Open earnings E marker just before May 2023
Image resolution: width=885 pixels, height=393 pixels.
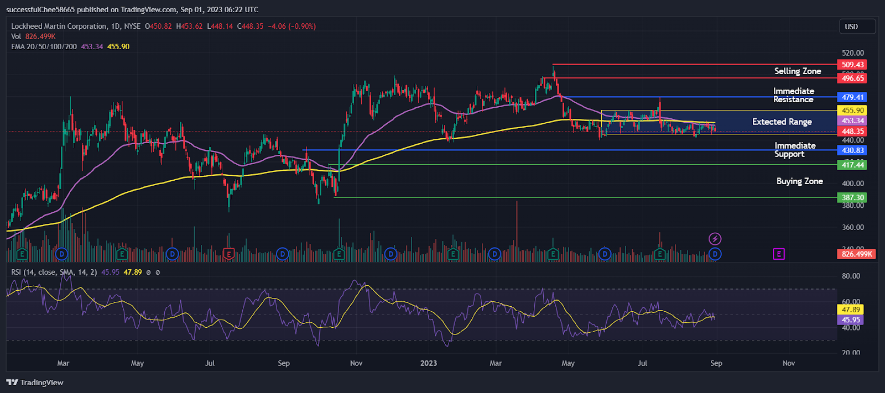553,254
